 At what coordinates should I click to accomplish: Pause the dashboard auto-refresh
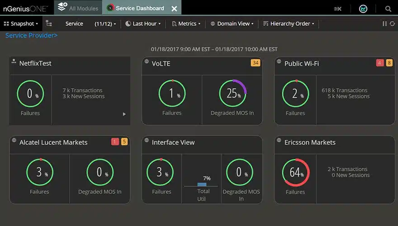tap(384, 24)
